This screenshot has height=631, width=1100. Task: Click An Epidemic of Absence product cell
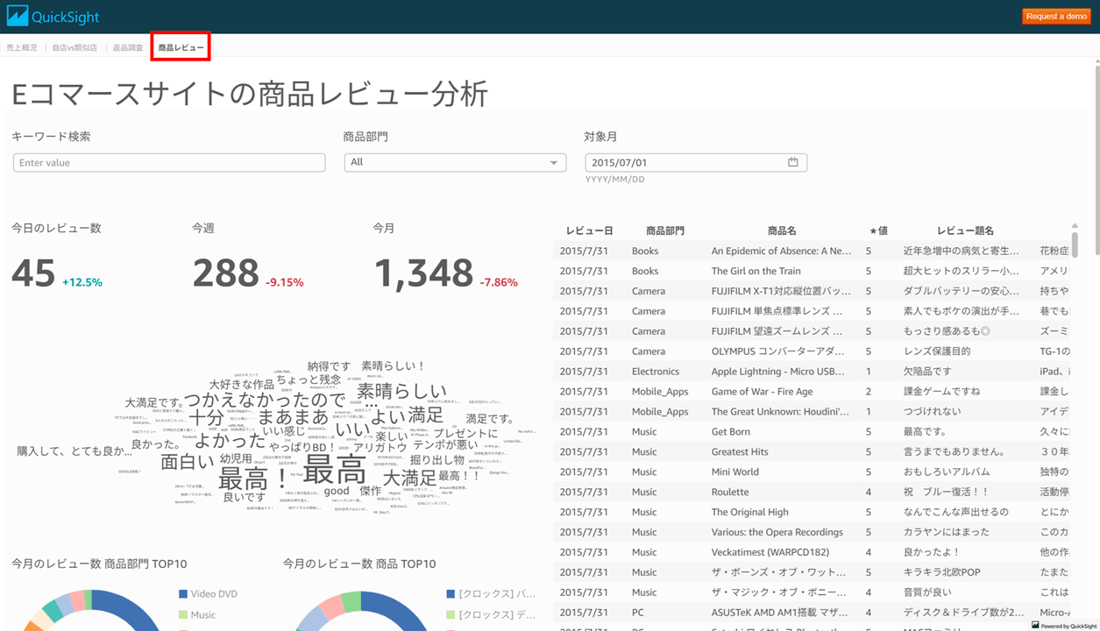[781, 251]
